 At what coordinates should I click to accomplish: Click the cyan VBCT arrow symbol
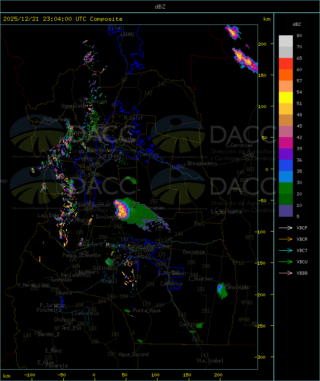tap(286, 250)
